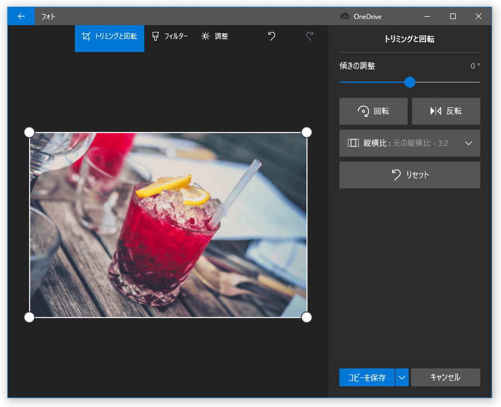Click the 0° tilt value

coord(475,66)
